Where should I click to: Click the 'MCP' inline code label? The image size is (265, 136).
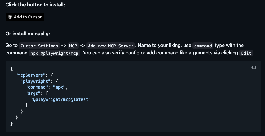pos(73,46)
